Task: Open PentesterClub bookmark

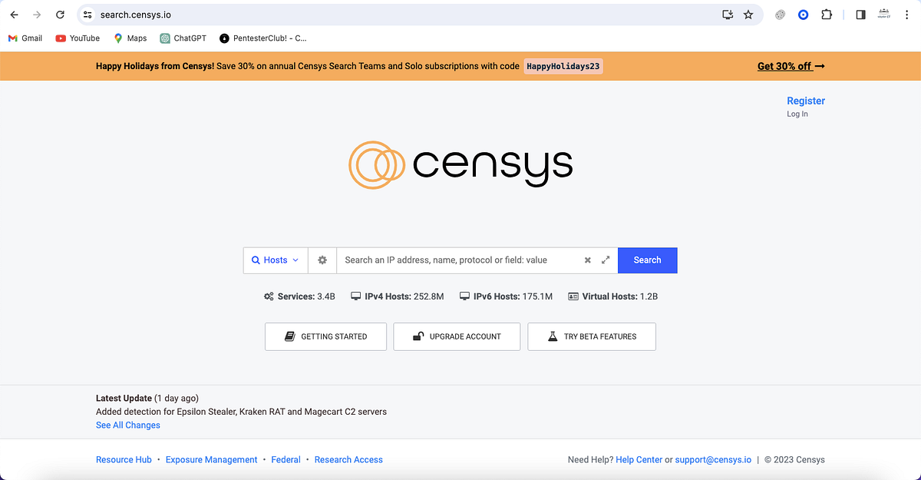Action: pyautogui.click(x=263, y=38)
